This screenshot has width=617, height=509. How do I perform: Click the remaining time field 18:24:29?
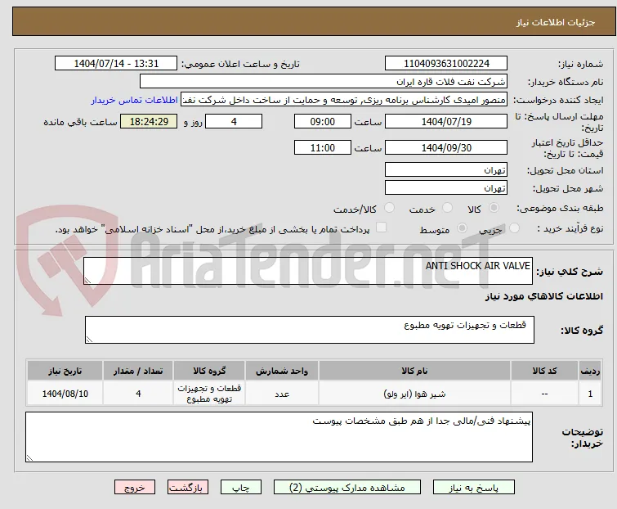point(149,121)
